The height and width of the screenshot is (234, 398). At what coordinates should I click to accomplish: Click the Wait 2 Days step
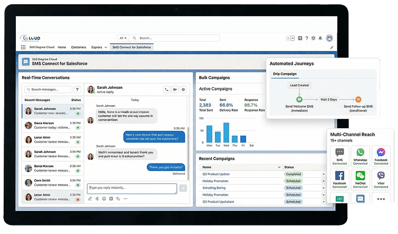(x=329, y=99)
